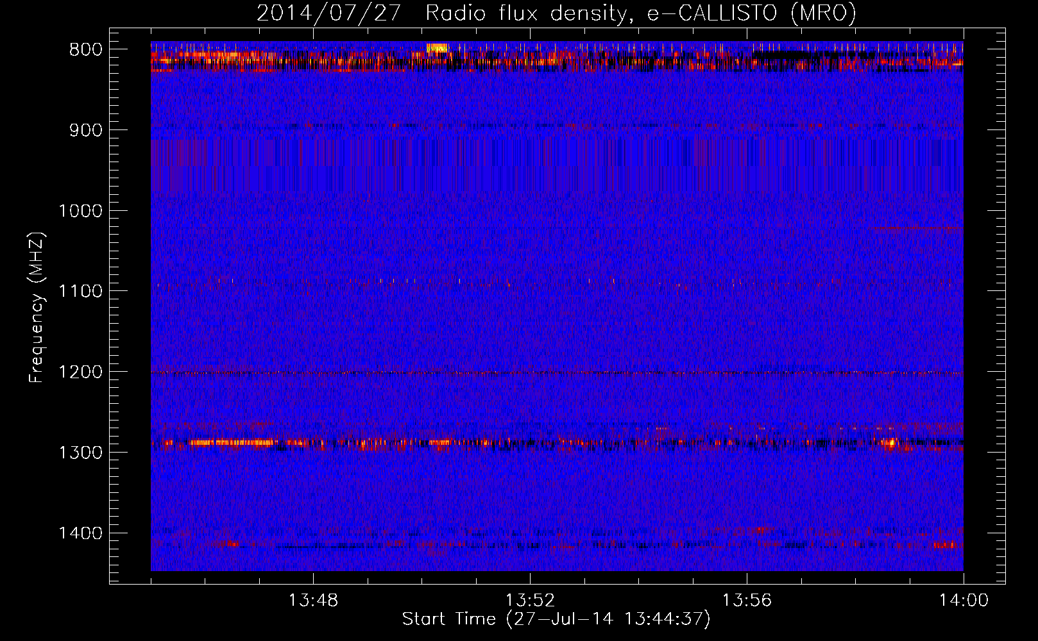Image resolution: width=1038 pixels, height=641 pixels.
Task: Click the thin horizontal emission line at 1200 MHz
Action: 557,372
